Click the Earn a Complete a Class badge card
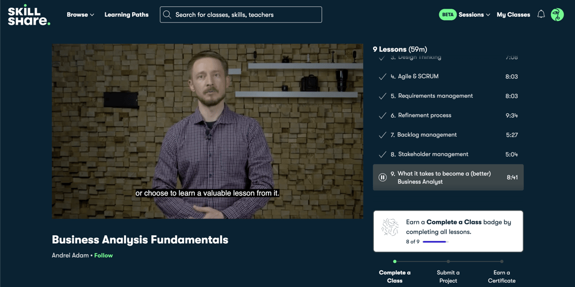 tap(448, 231)
